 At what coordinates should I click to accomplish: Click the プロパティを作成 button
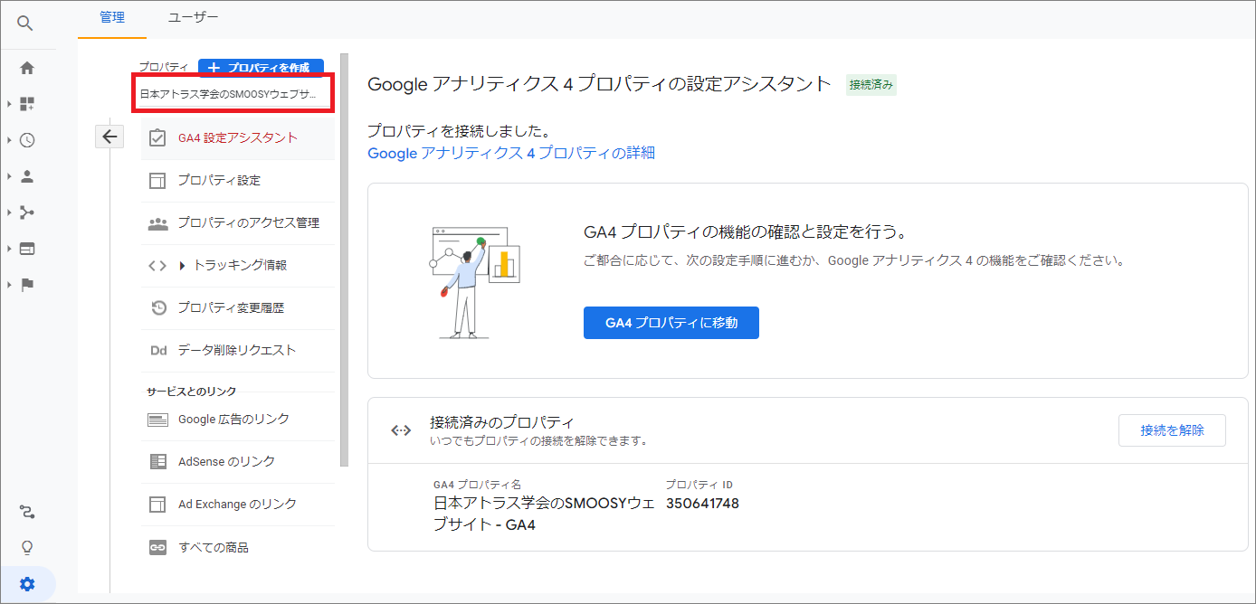261,68
